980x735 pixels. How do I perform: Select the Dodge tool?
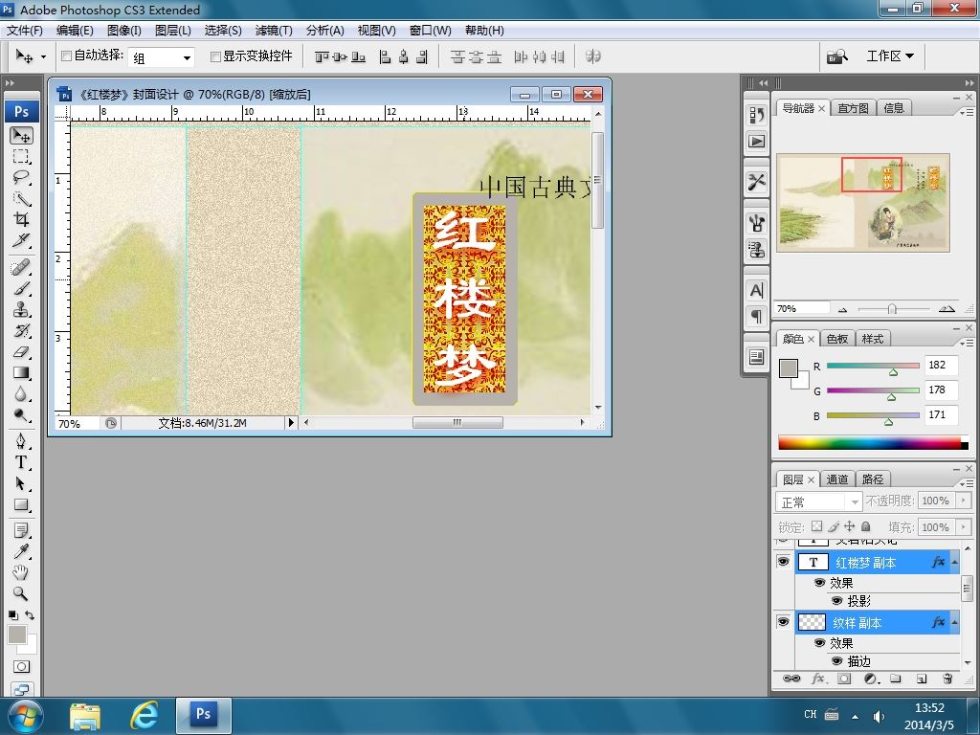click(x=21, y=415)
